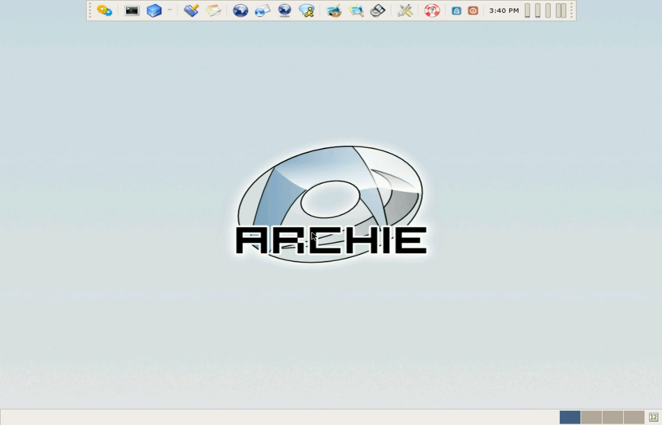This screenshot has height=425, width=662.
Task: Start the instant messenger chat icon
Action: (306, 10)
